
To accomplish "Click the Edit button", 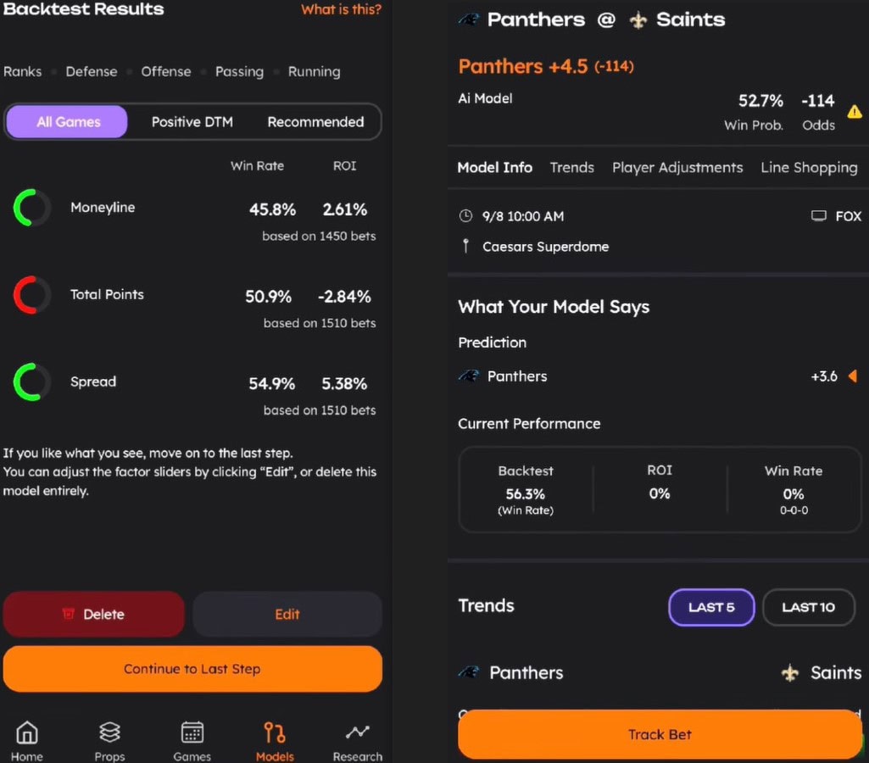I will tap(287, 614).
